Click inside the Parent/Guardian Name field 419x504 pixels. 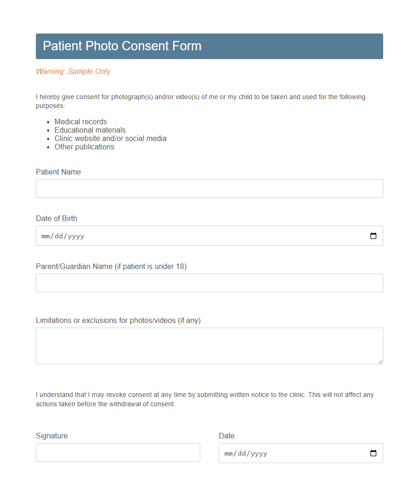[209, 282]
